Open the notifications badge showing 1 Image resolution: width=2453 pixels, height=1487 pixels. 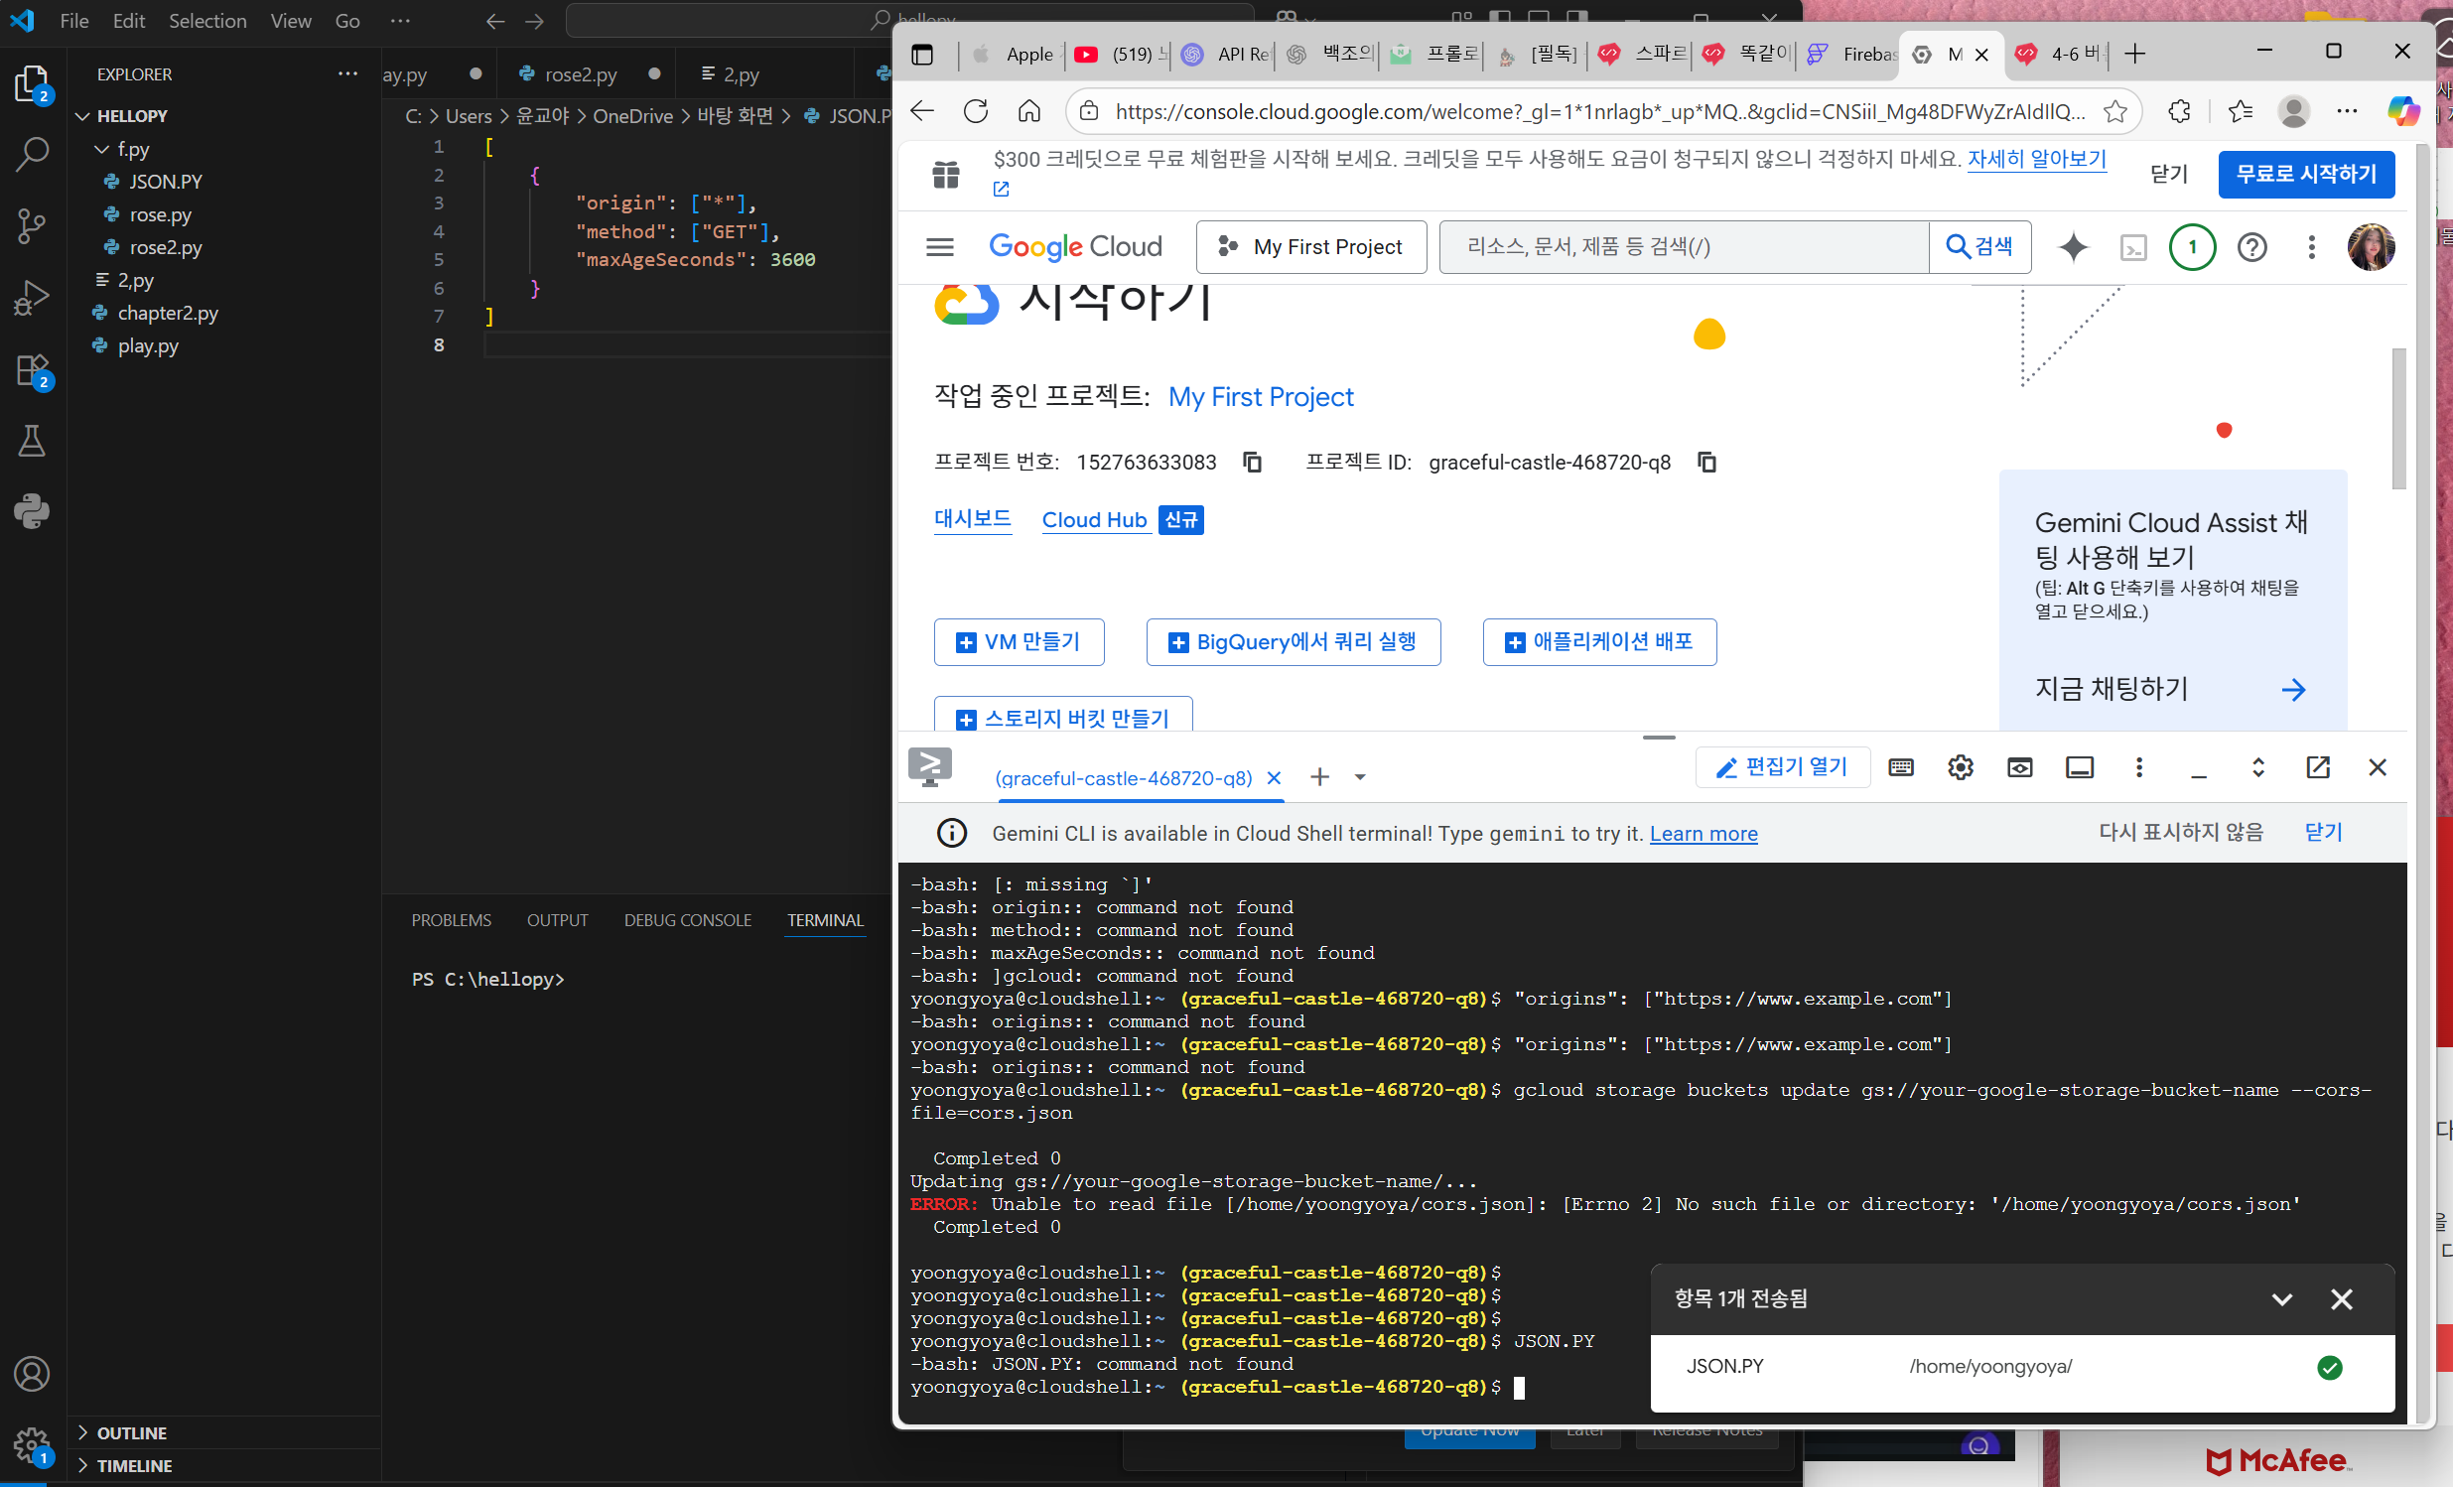(x=2192, y=247)
